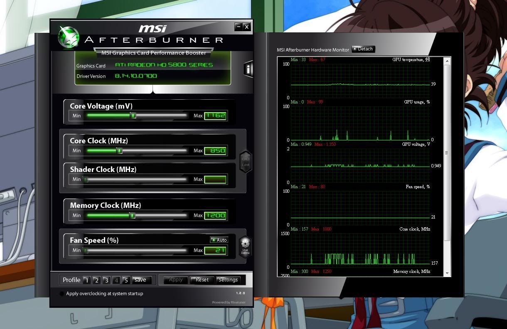Load Profile 2
The height and width of the screenshot is (329, 507).
point(96,280)
